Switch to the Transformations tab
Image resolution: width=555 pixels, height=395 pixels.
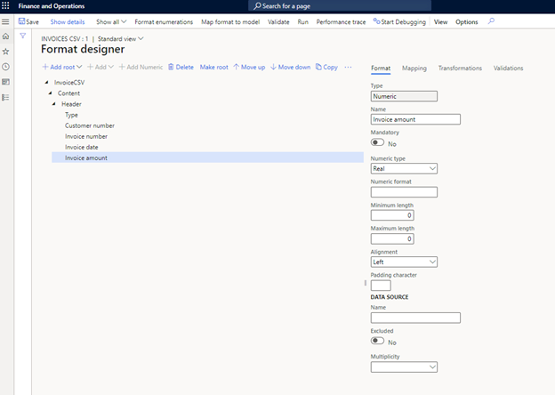pos(460,69)
